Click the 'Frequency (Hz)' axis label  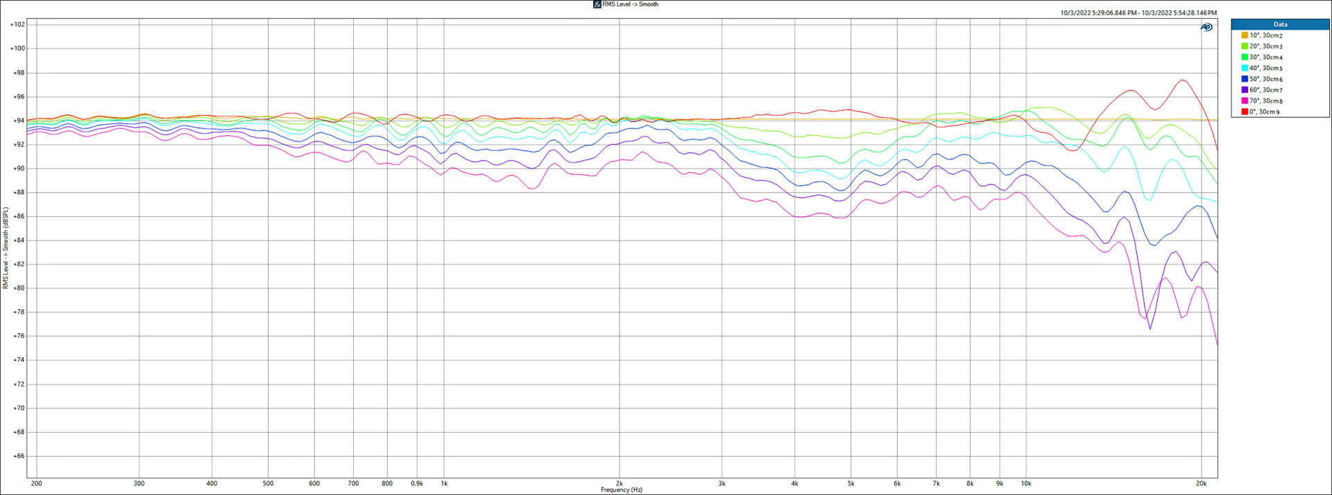622,489
